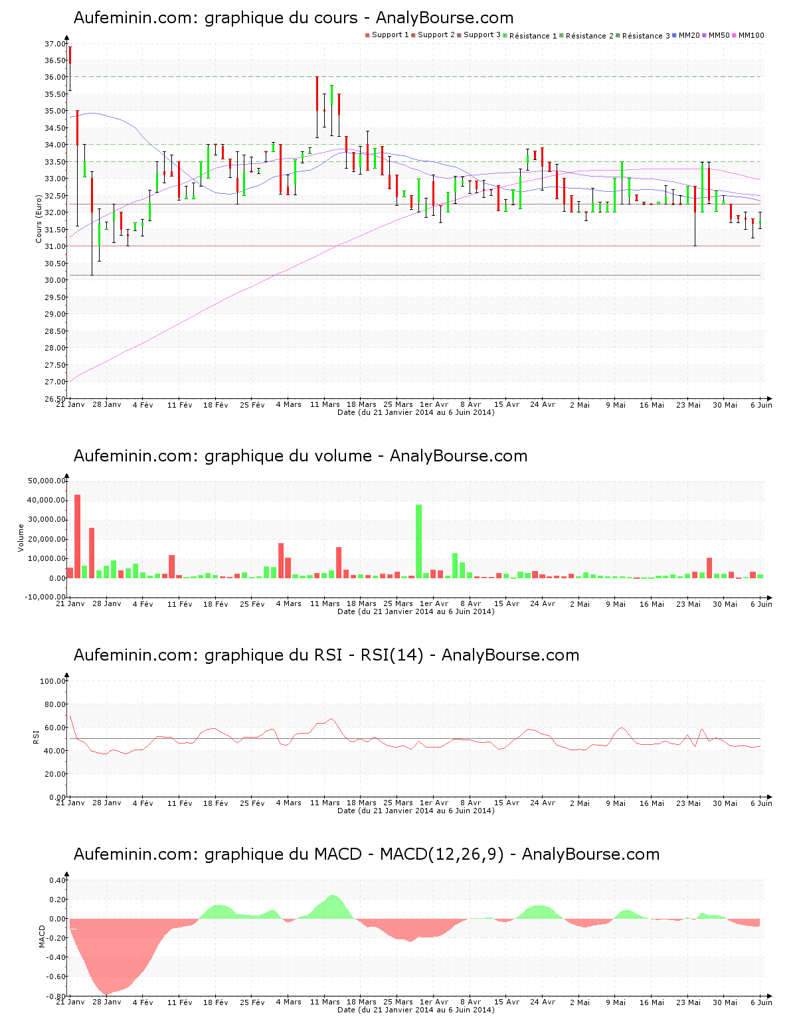Click the RSI chart date range caption

[x=416, y=811]
